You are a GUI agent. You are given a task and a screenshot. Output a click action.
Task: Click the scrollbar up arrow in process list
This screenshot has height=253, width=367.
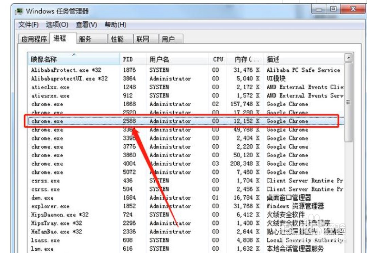pyautogui.click(x=349, y=57)
